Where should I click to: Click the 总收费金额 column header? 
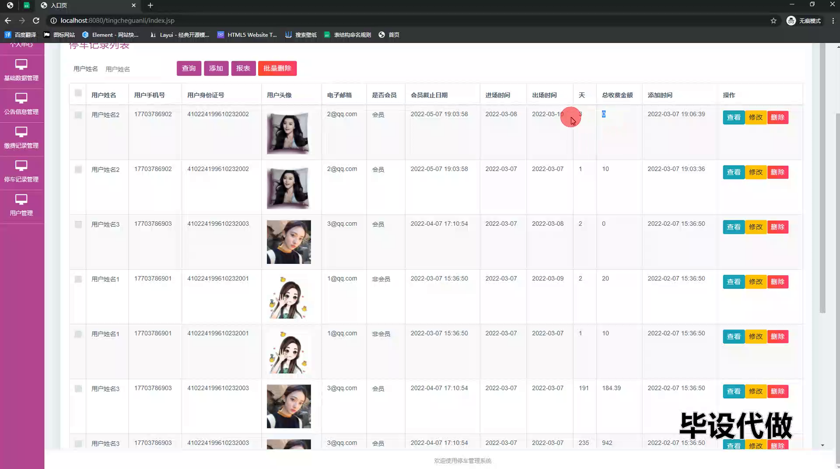(x=617, y=95)
